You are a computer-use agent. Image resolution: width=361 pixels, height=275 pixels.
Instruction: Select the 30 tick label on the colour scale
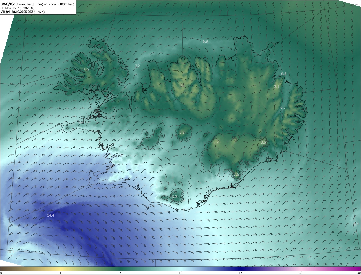click(x=301, y=273)
